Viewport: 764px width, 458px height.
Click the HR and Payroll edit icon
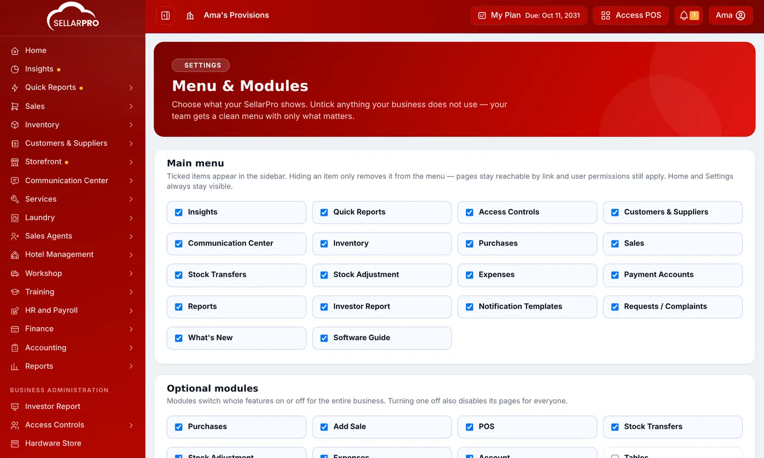tap(15, 310)
